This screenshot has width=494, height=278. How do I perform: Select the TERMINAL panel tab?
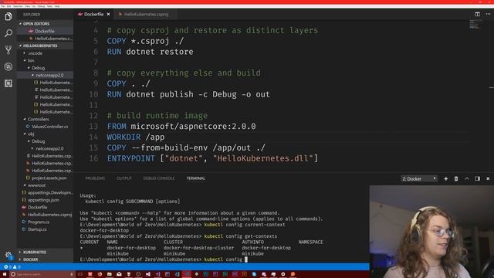click(195, 178)
